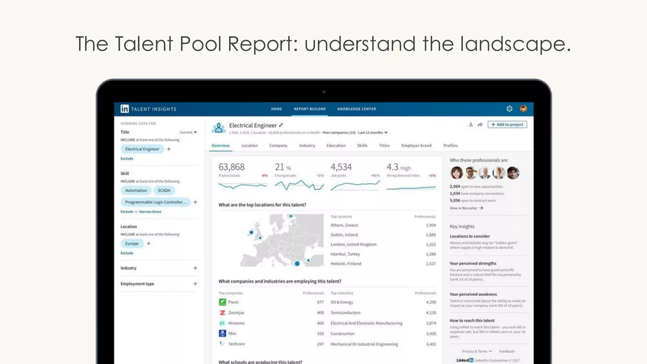Click the Feedback link
This screenshot has height=364, width=647.
tap(507, 351)
